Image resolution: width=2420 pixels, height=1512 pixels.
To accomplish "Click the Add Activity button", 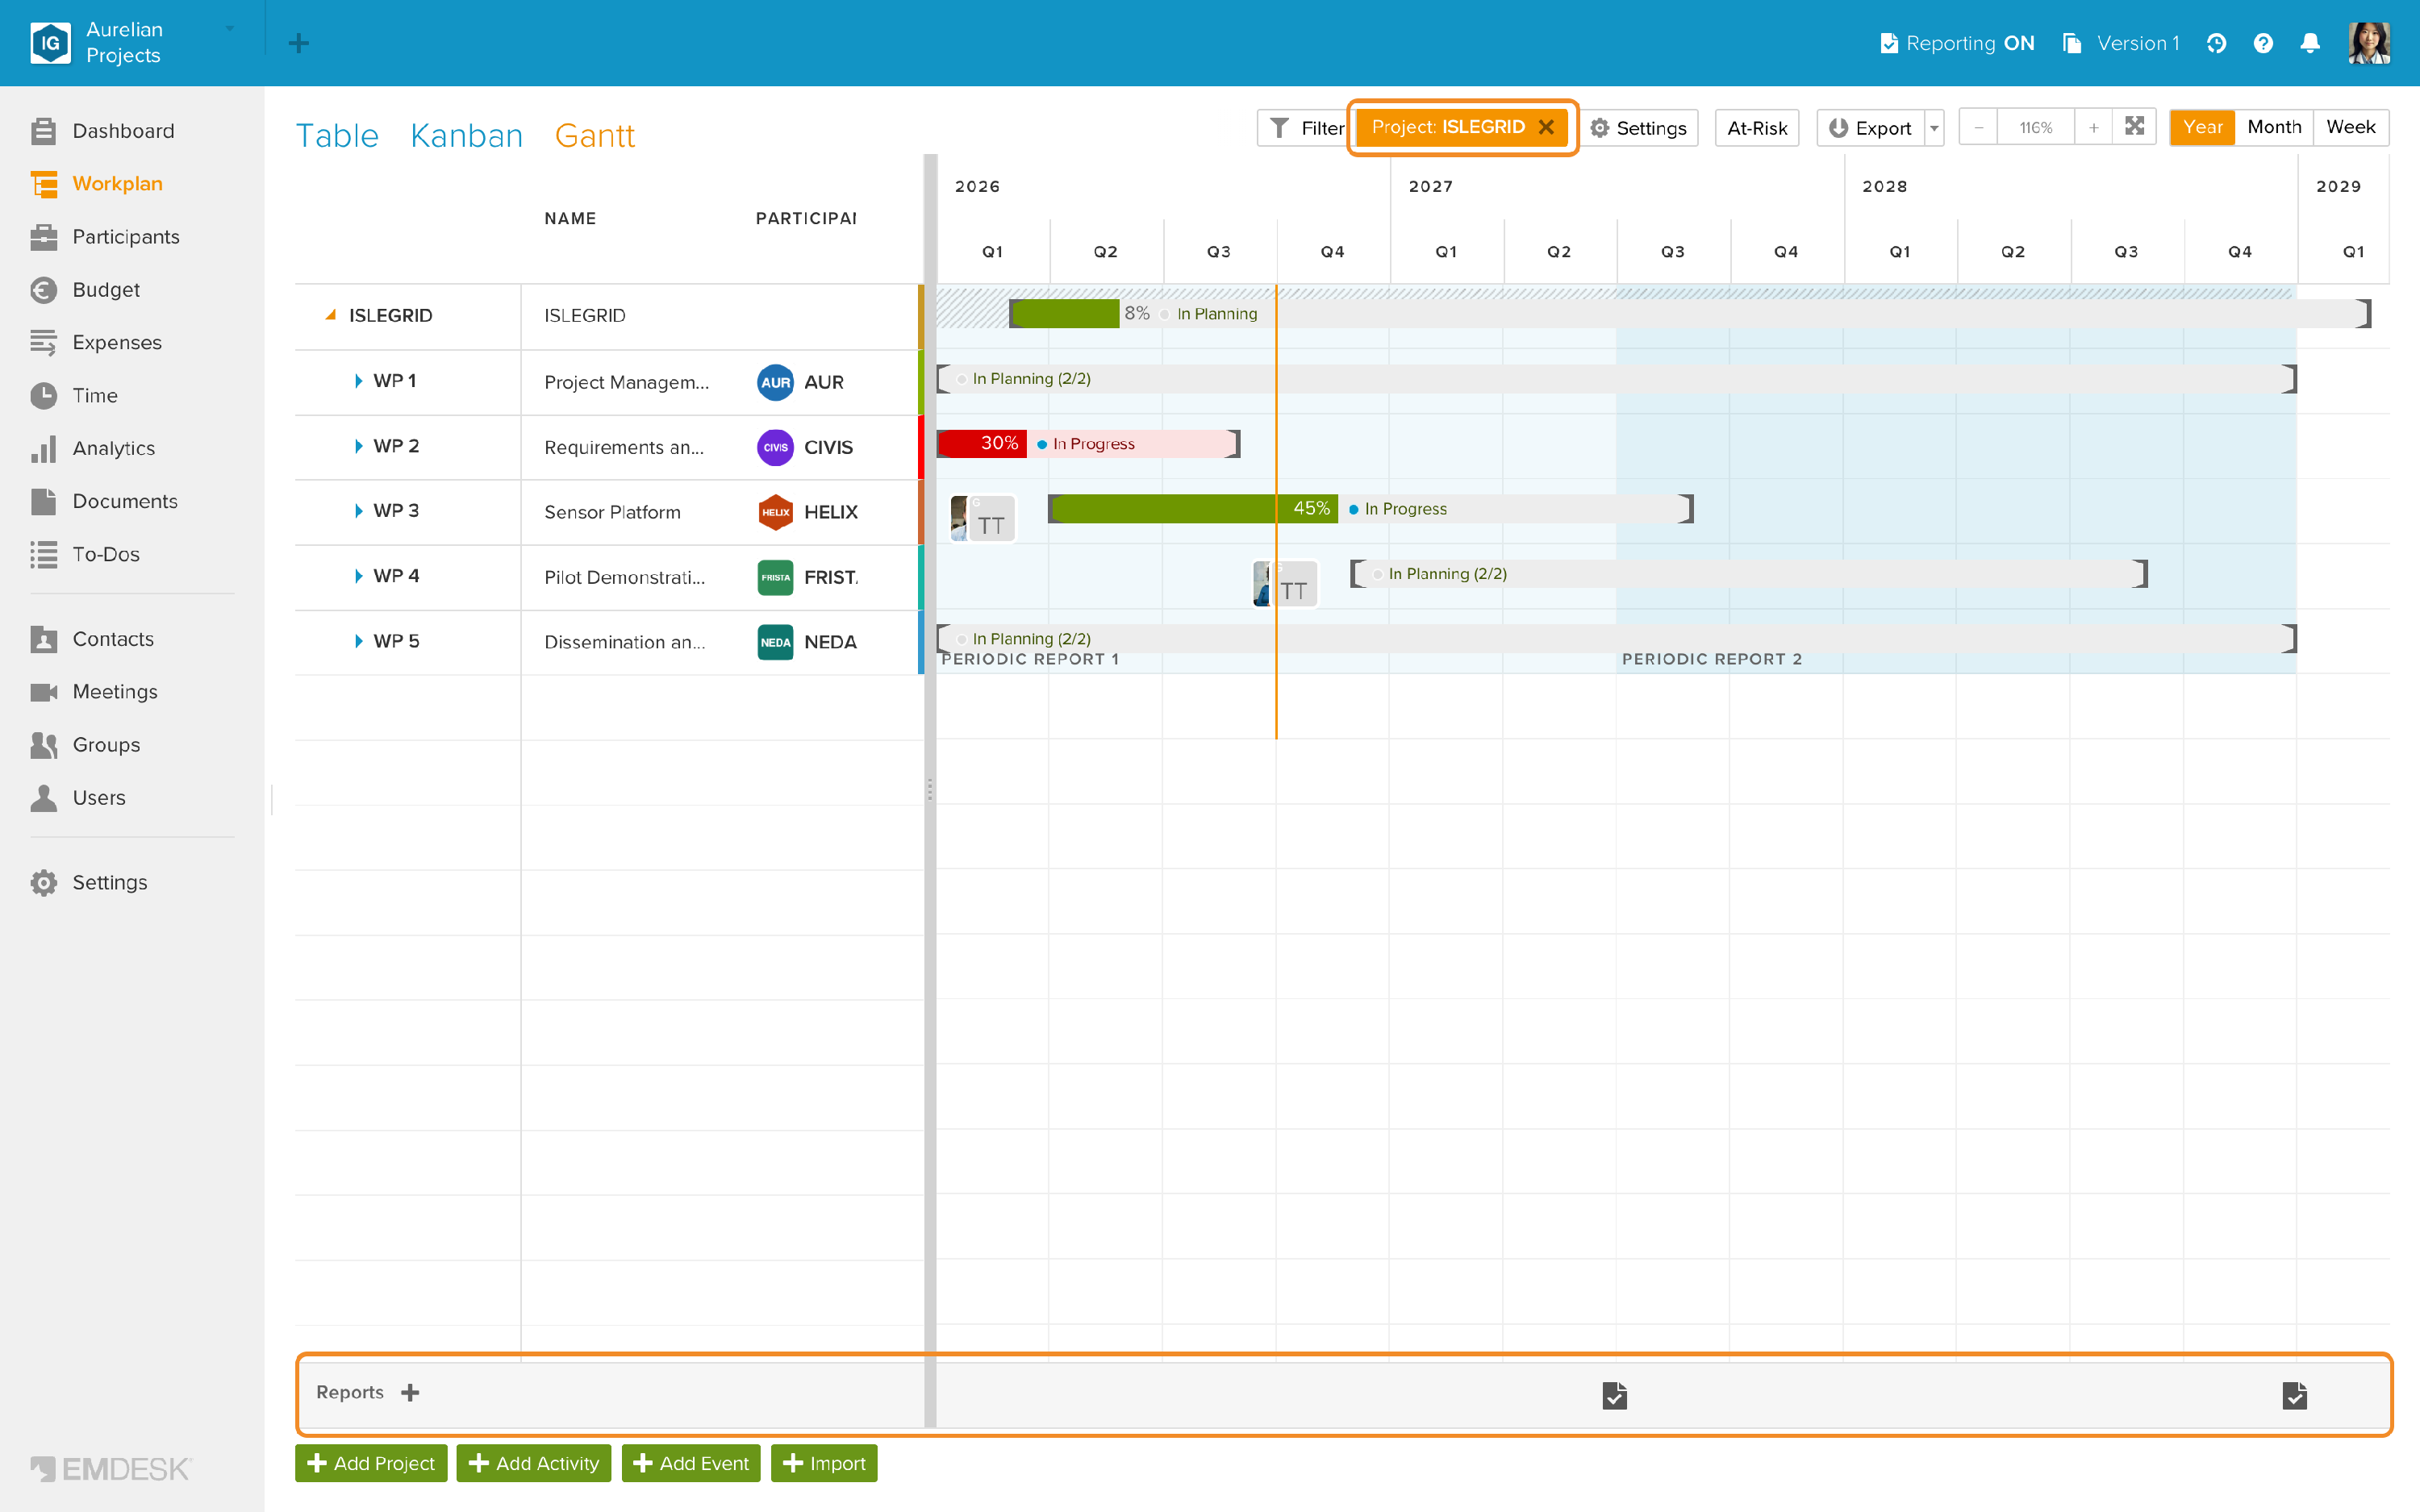I will coord(533,1463).
